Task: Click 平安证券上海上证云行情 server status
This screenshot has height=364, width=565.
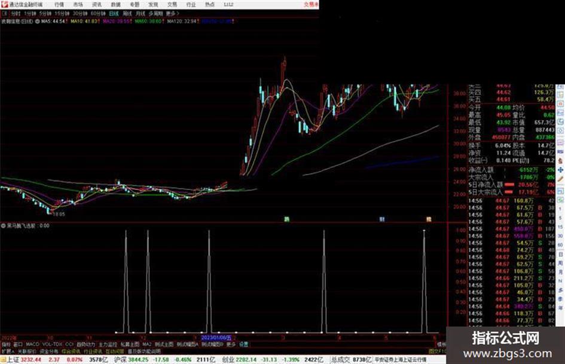Action: tap(401, 360)
